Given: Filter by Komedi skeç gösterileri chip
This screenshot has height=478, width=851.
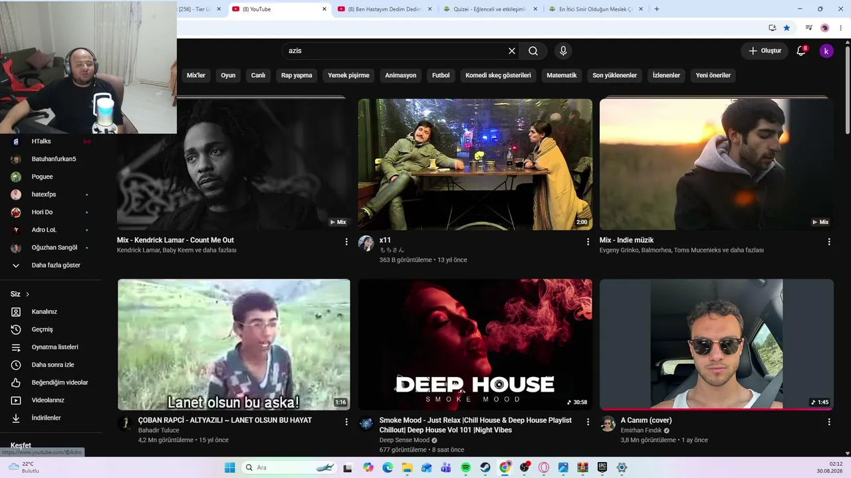Looking at the screenshot, I should tap(498, 76).
